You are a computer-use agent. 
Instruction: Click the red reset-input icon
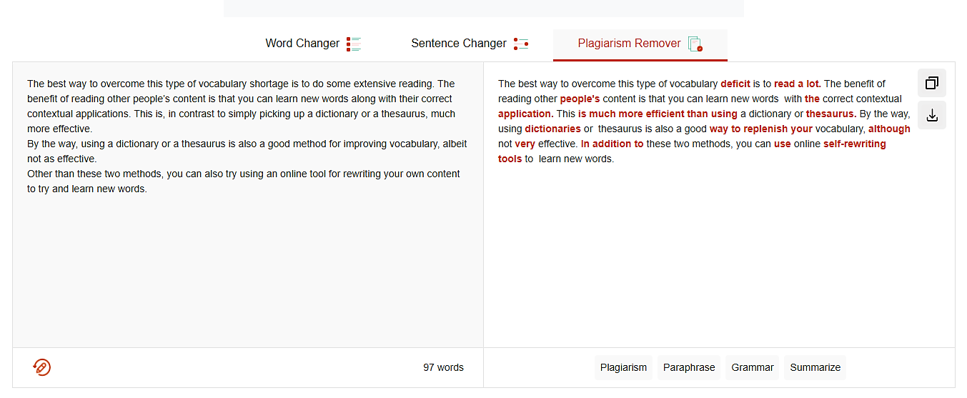[x=42, y=367]
